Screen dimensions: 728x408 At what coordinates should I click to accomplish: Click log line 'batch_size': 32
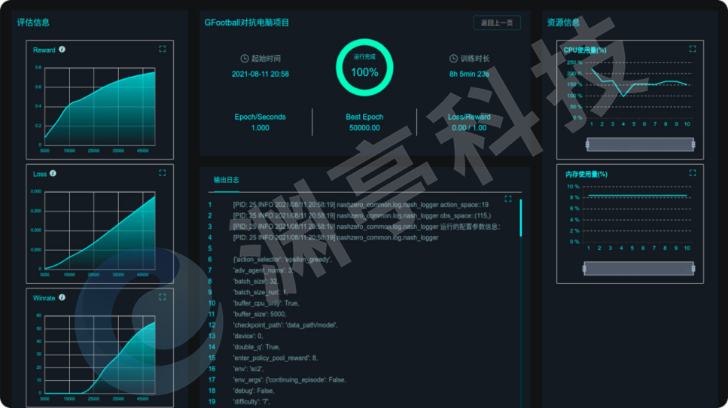[x=255, y=282]
